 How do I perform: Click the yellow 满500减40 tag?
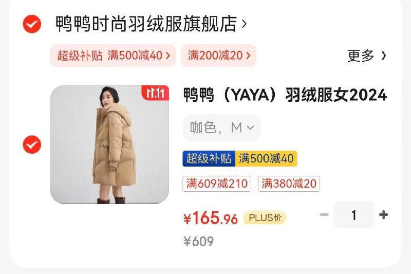[266, 158]
